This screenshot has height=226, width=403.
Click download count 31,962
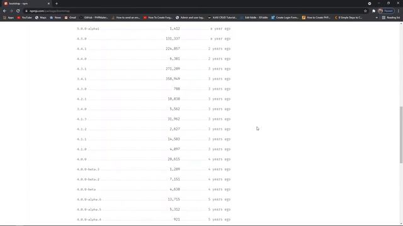174,119
